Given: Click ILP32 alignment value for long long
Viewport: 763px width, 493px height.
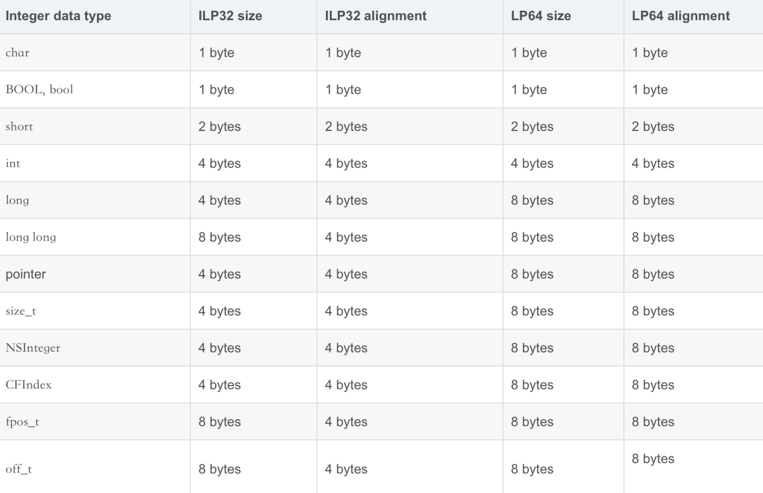Looking at the screenshot, I should (346, 237).
